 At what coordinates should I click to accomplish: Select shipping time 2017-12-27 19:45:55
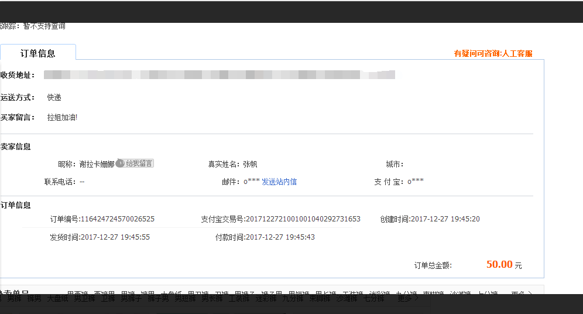(x=115, y=237)
